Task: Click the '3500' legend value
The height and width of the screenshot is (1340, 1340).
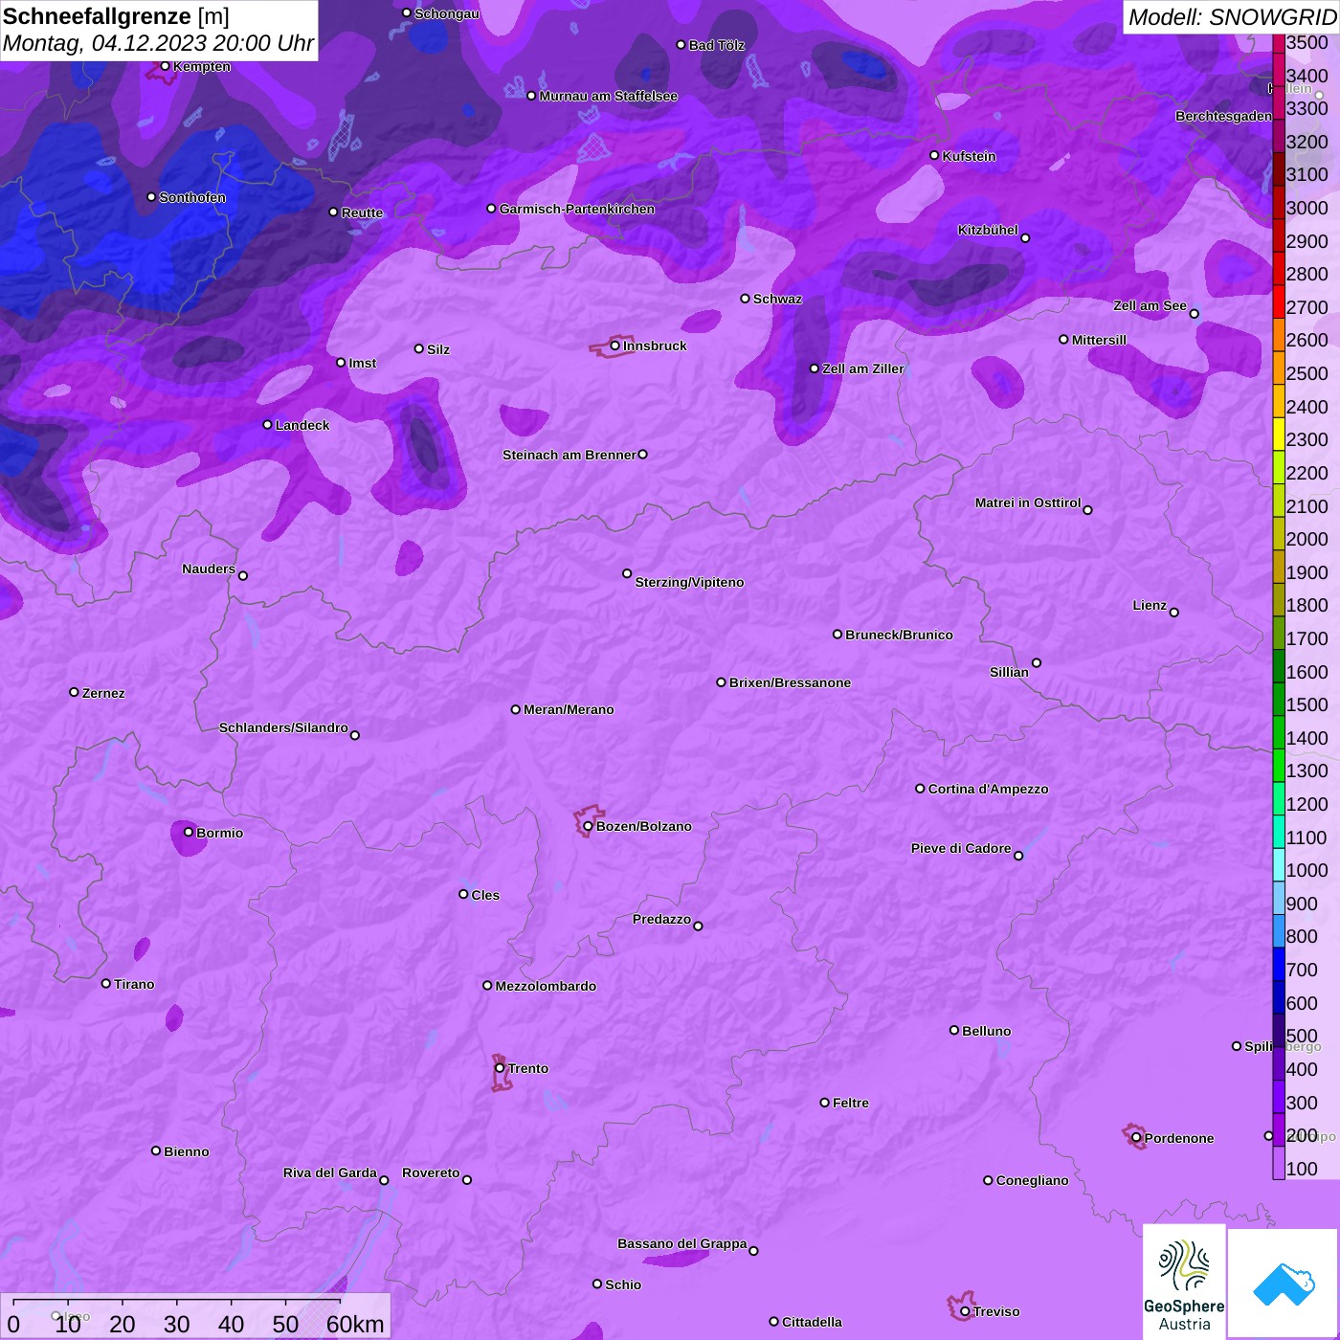Action: (1306, 42)
